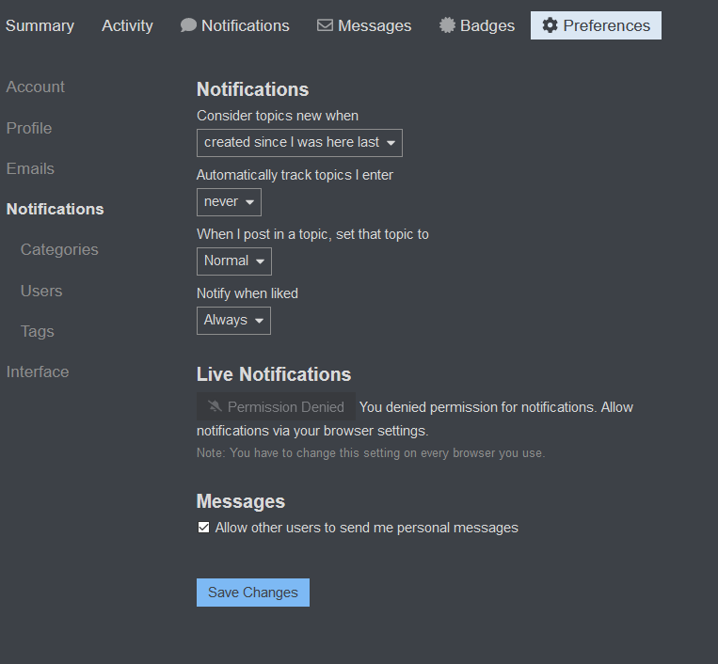Click the Messages envelope icon
Screen dimensions: 718x664
click(325, 25)
